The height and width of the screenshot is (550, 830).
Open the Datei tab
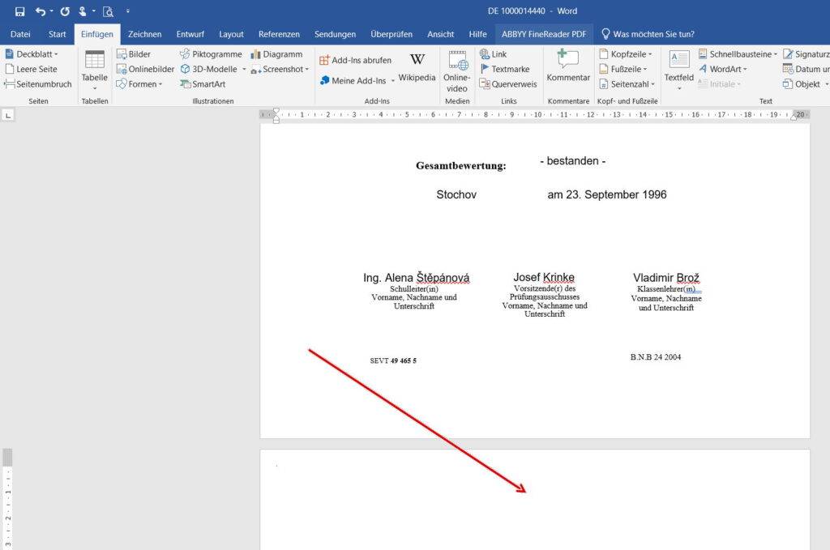20,34
